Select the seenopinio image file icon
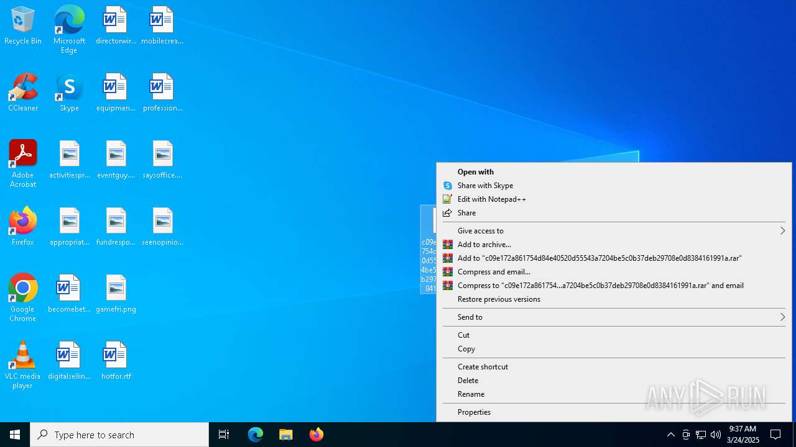 [x=162, y=227]
